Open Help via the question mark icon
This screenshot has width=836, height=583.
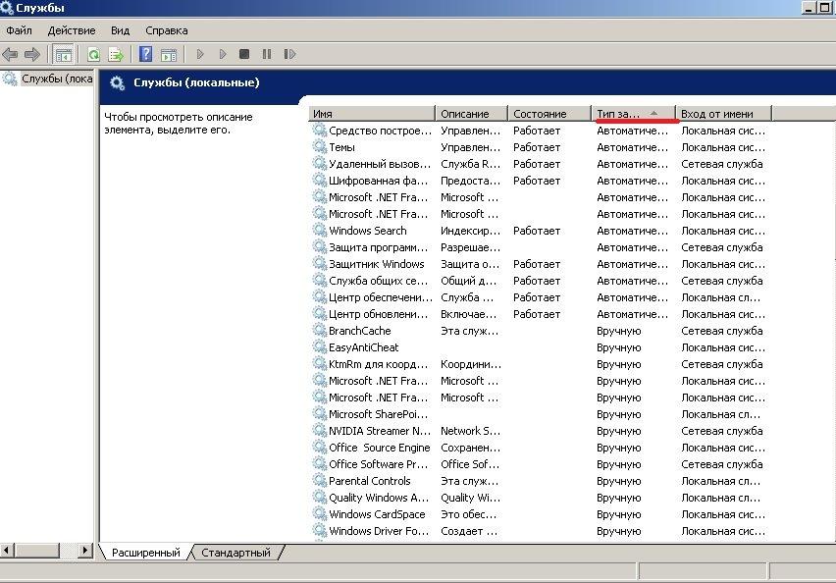(145, 54)
